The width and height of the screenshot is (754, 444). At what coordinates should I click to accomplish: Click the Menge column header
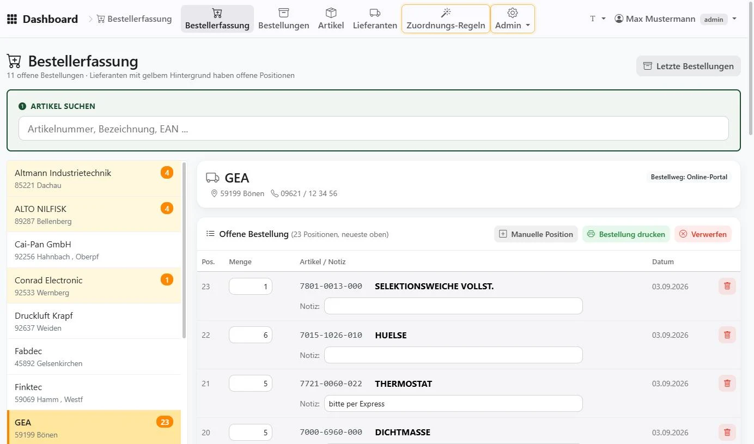[x=240, y=261]
